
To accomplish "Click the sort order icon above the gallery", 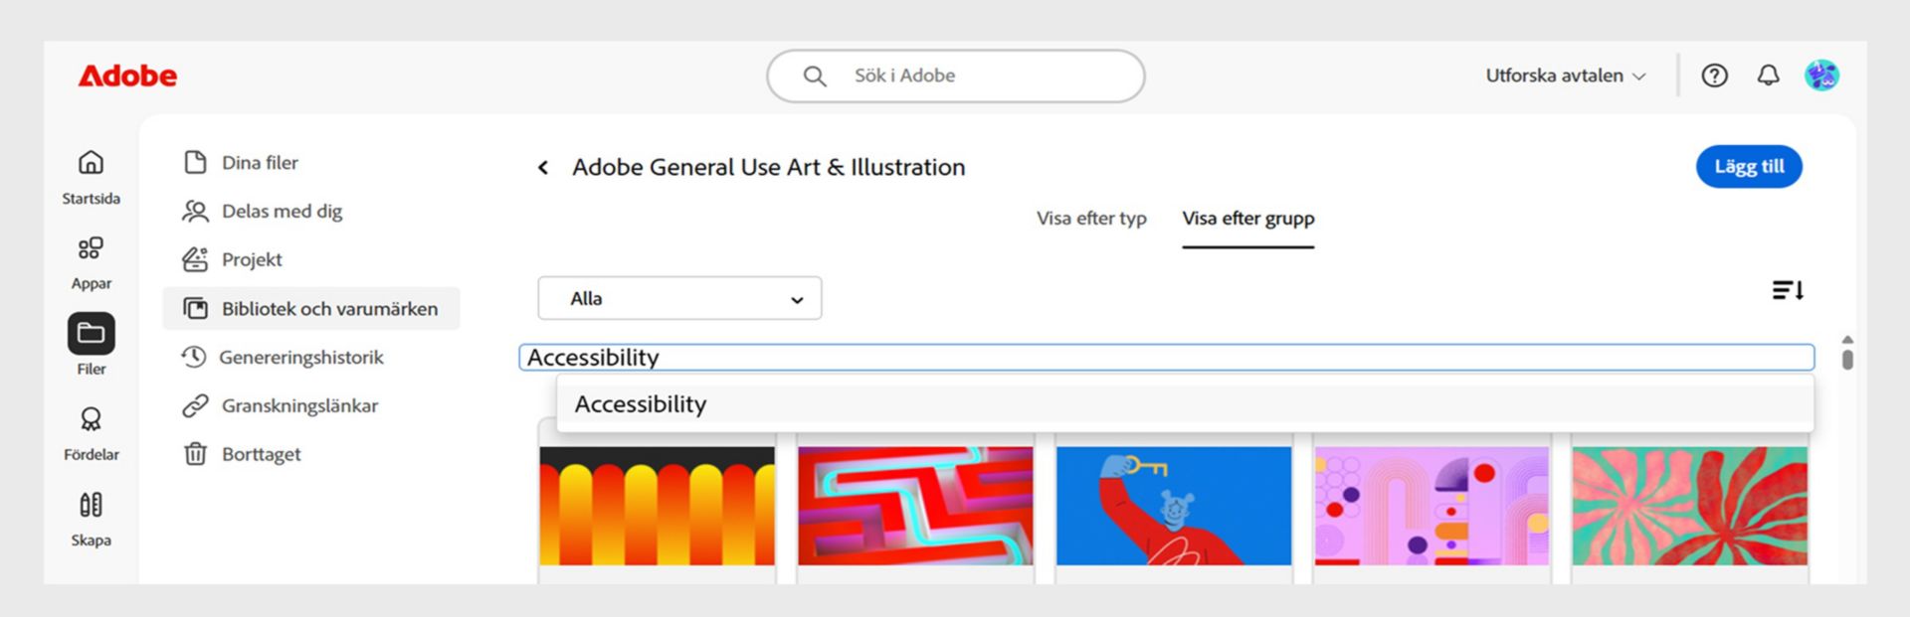I will (x=1788, y=289).
